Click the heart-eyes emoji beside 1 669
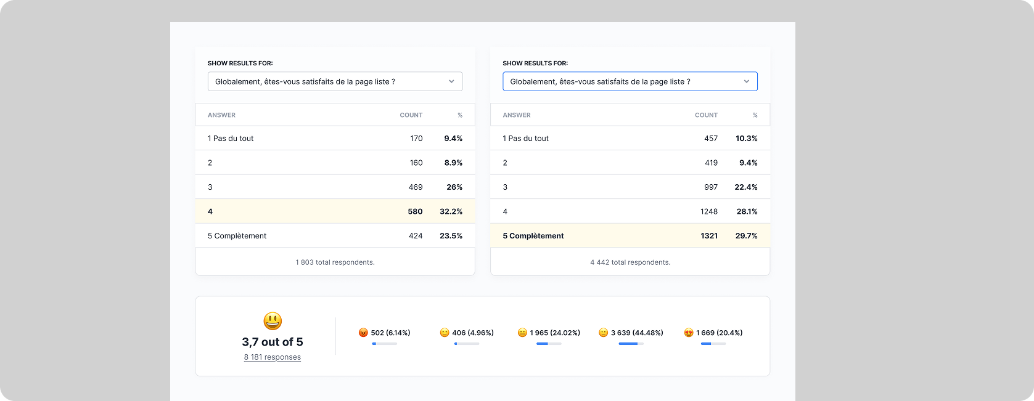The height and width of the screenshot is (401, 1034). tap(689, 333)
